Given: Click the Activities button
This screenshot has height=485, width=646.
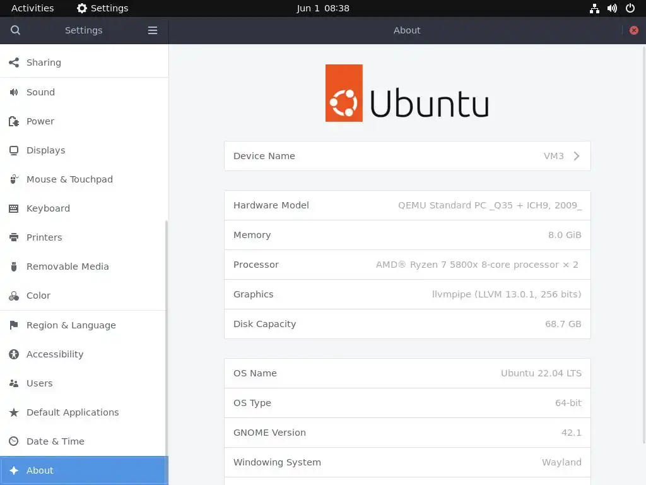Looking at the screenshot, I should tap(33, 8).
